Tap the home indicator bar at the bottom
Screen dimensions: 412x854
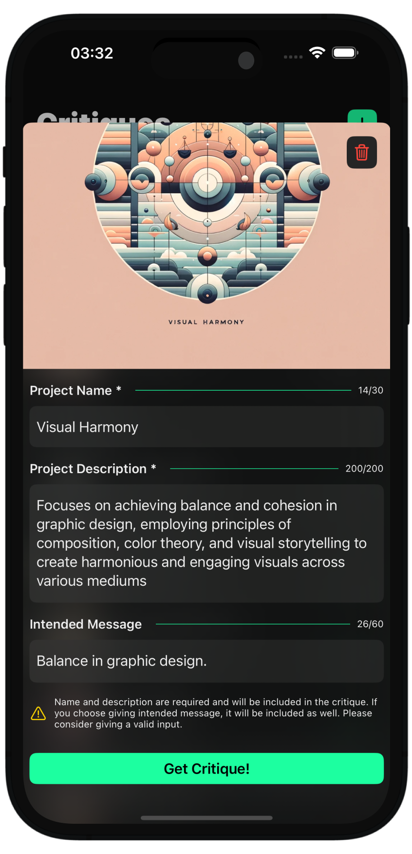[206, 817]
